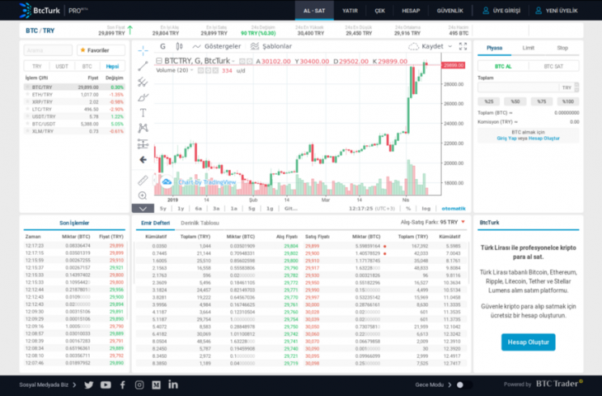Open the Şablonlar templates menu

pyautogui.click(x=271, y=46)
